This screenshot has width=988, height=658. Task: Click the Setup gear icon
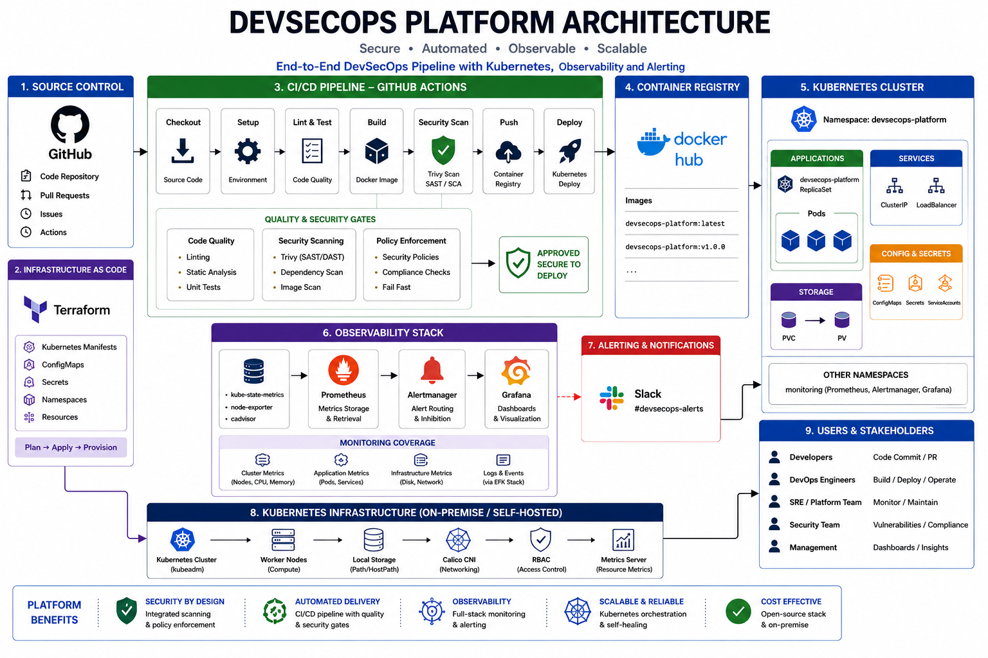click(x=248, y=152)
